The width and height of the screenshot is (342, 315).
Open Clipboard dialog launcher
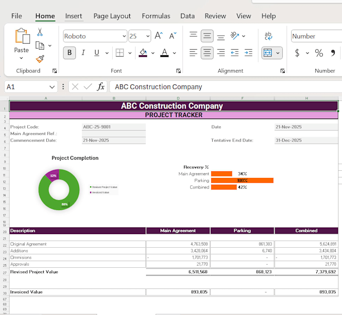coord(55,71)
